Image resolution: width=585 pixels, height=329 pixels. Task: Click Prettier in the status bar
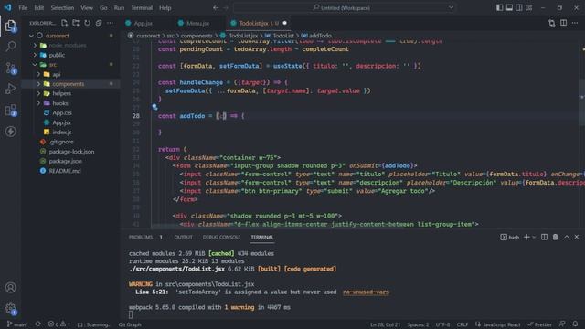(x=540, y=324)
